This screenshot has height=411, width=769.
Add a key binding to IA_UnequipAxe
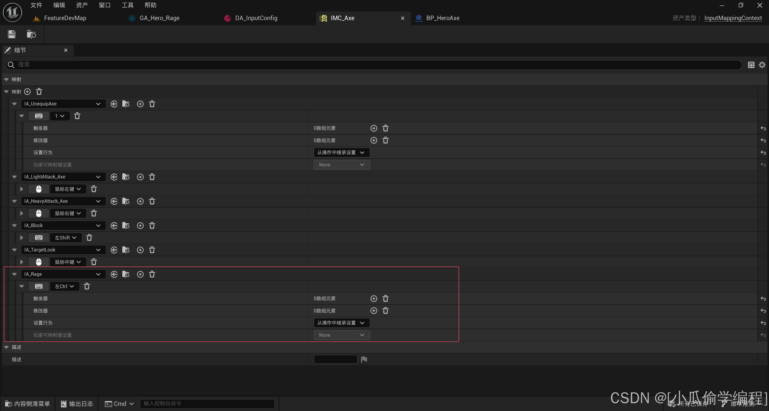[x=140, y=104]
